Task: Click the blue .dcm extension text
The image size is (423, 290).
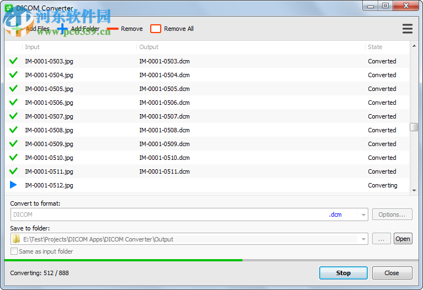Action: pos(335,214)
